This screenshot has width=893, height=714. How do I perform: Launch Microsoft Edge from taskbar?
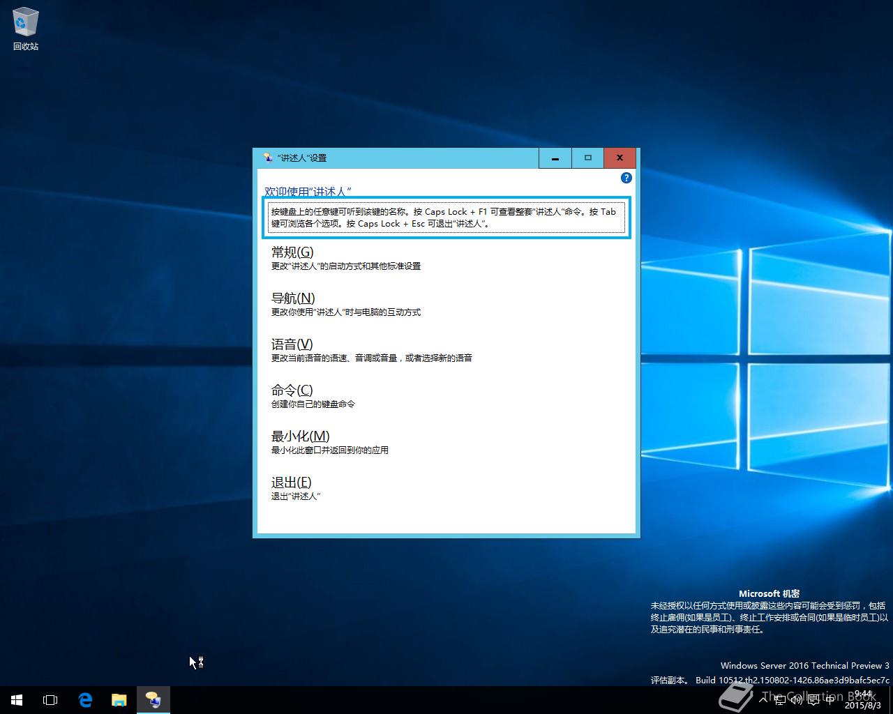pos(85,700)
